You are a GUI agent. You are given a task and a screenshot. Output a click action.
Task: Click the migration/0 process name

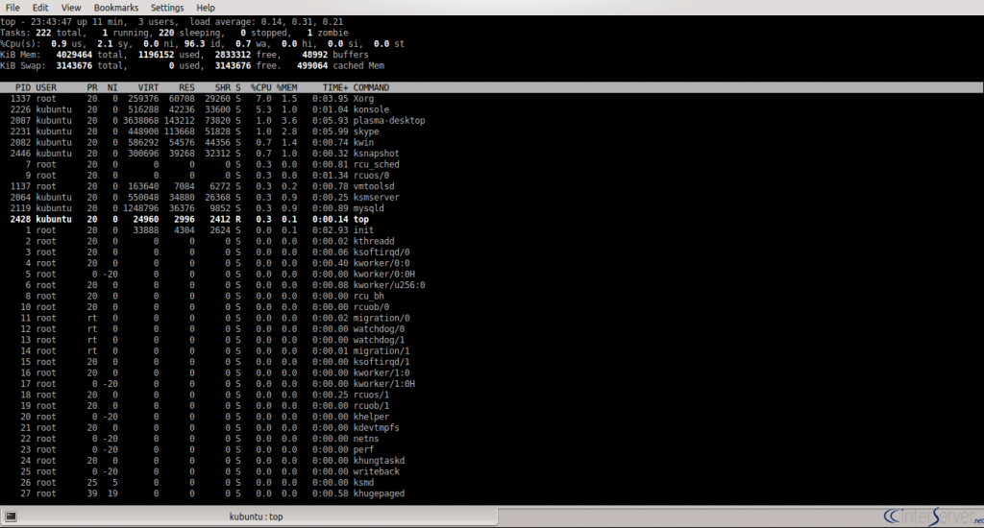(381, 318)
